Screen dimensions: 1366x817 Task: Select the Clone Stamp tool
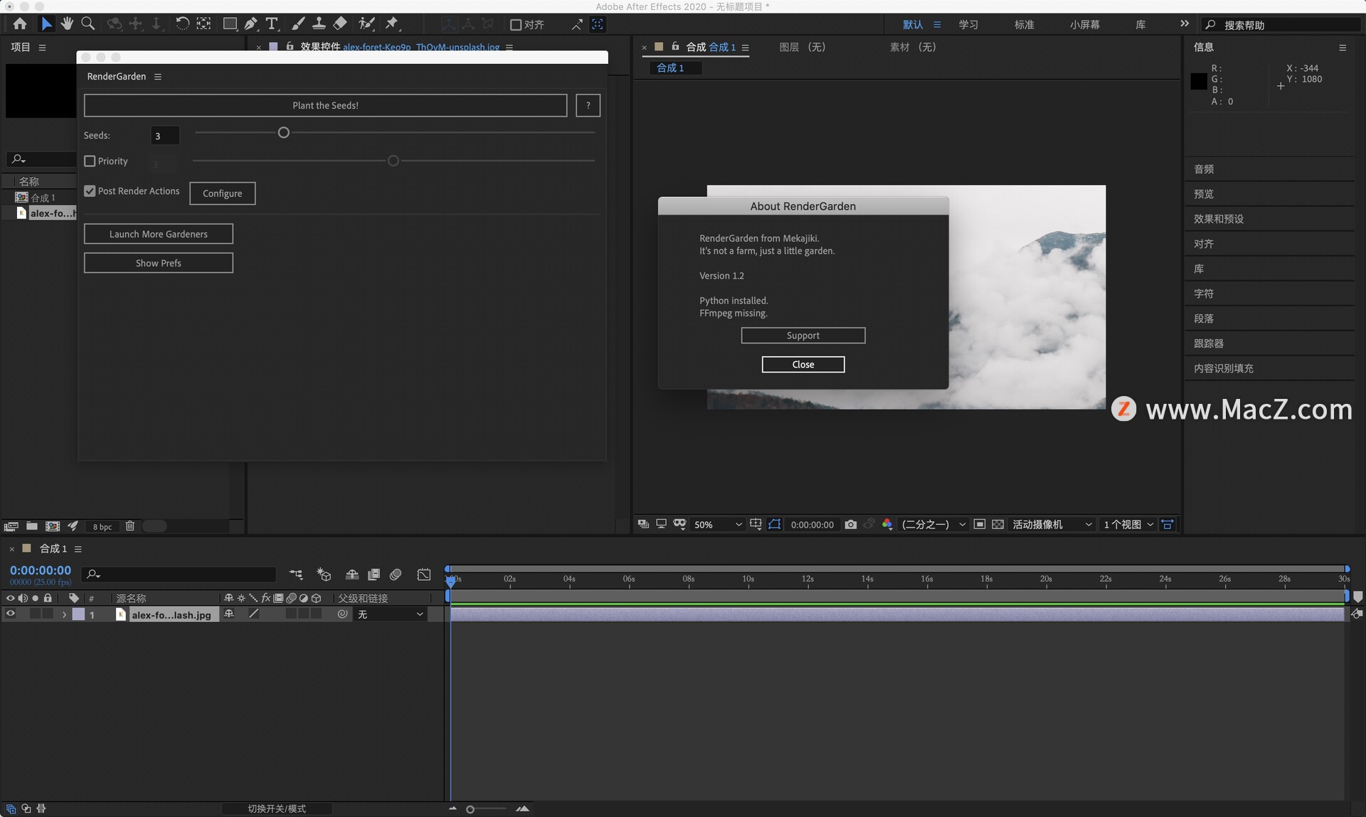pyautogui.click(x=319, y=24)
